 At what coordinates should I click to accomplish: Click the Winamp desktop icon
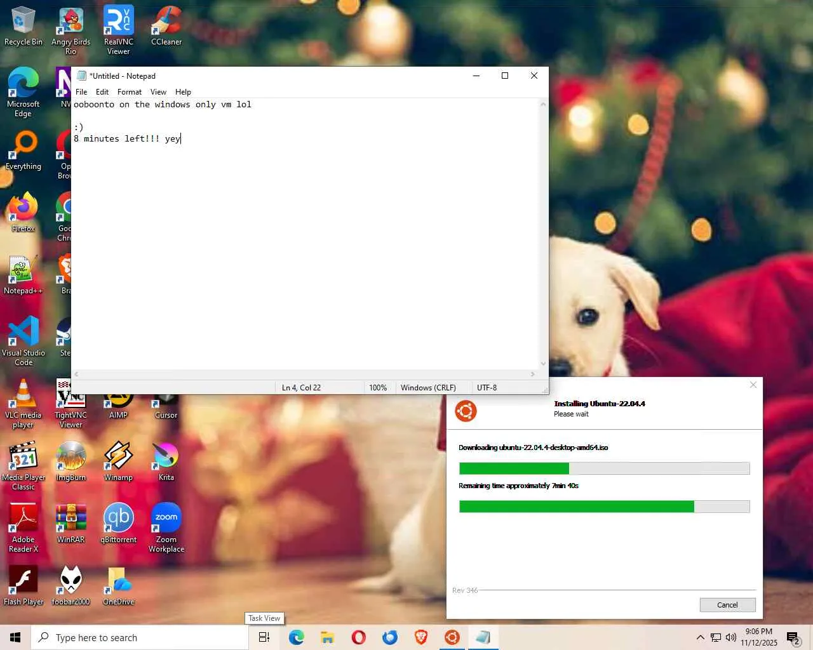tap(119, 461)
